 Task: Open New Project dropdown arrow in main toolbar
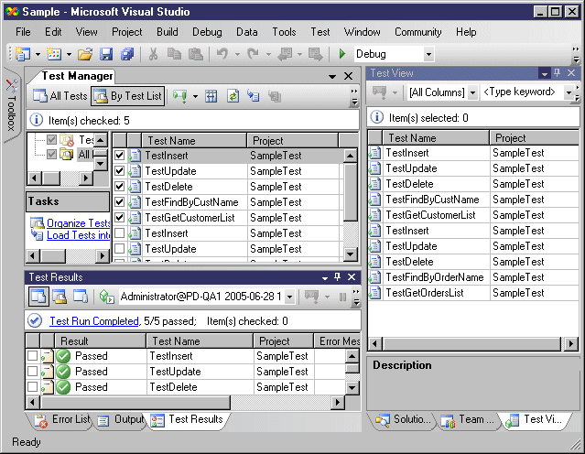click(38, 55)
